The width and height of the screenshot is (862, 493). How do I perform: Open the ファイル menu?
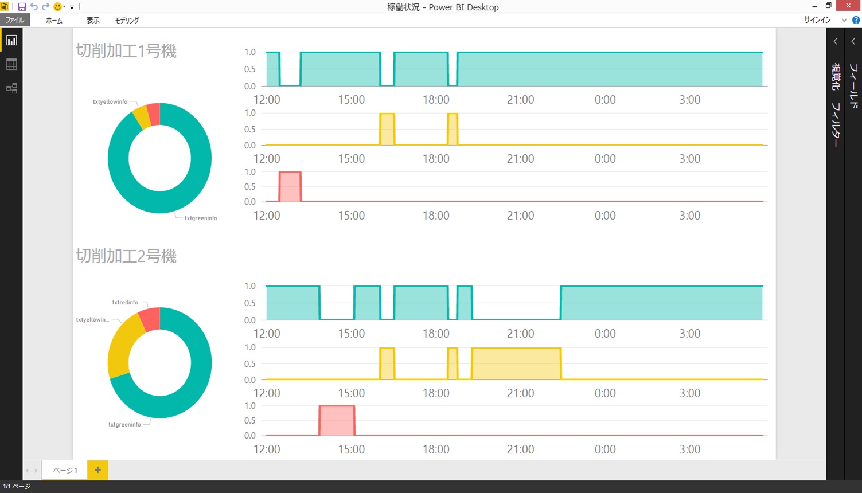[15, 20]
